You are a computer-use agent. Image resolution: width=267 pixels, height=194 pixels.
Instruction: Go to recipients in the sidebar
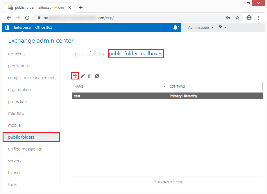tap(17, 54)
